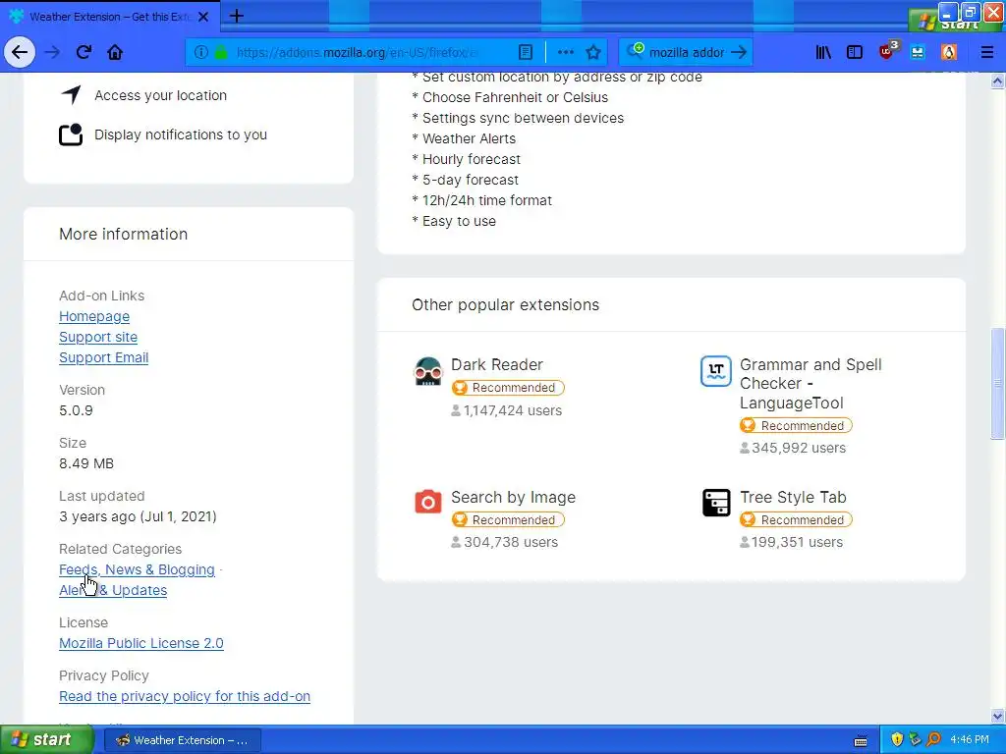Open the Firefox hamburger menu
This screenshot has height=754, width=1006.
coord(986,52)
